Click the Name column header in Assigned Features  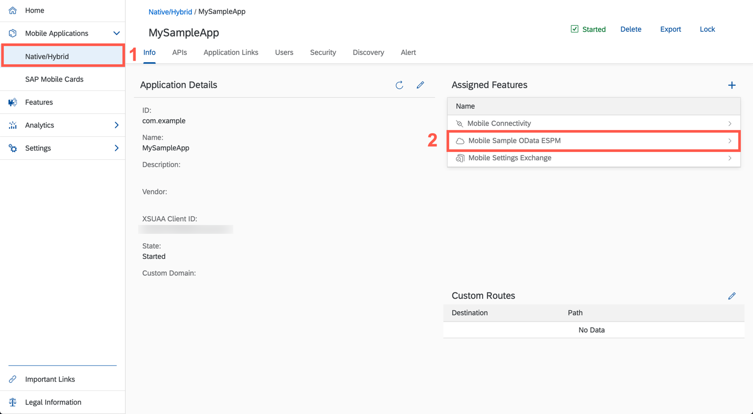click(465, 107)
